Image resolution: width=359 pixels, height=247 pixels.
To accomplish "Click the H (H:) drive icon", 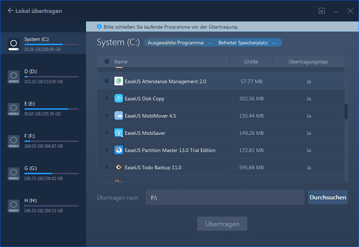I will tap(14, 206).
